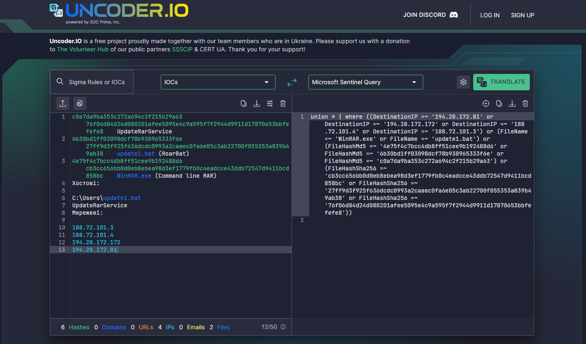586x344 pixels.
Task: Click LOG IN
Action: click(490, 15)
